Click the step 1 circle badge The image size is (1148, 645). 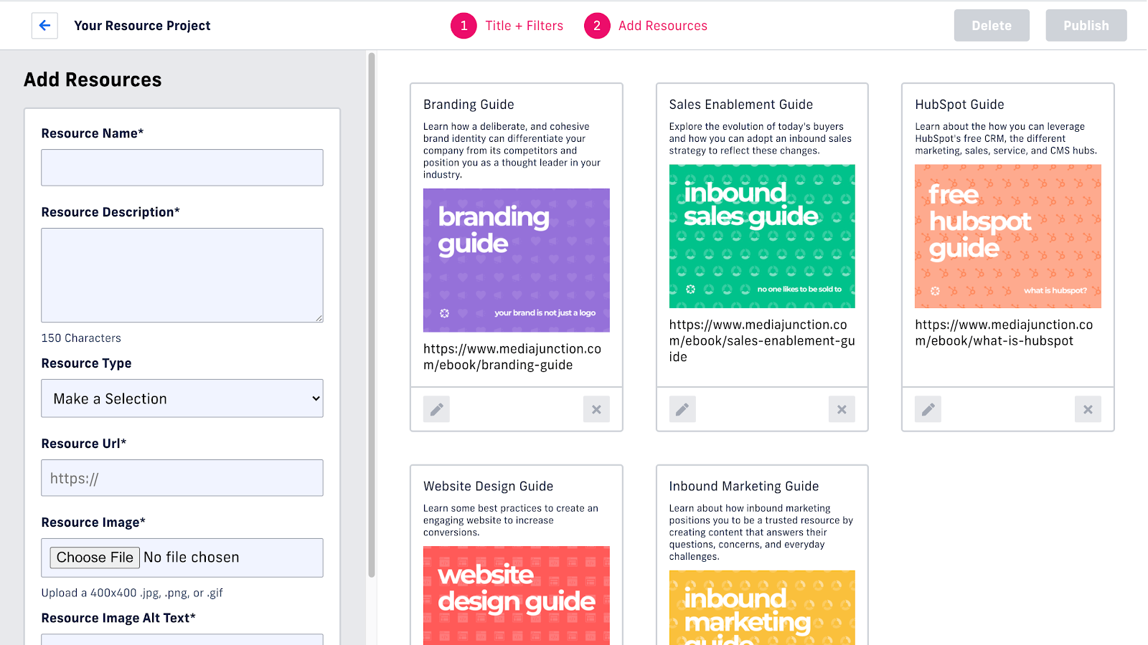coord(464,26)
